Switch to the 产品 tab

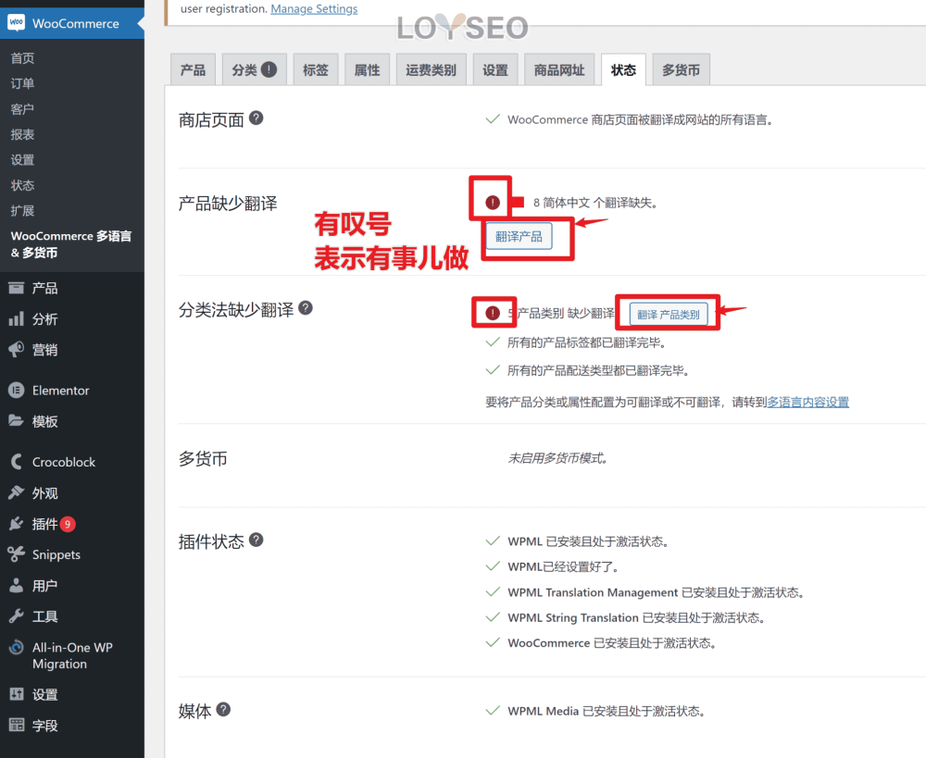[x=194, y=69]
